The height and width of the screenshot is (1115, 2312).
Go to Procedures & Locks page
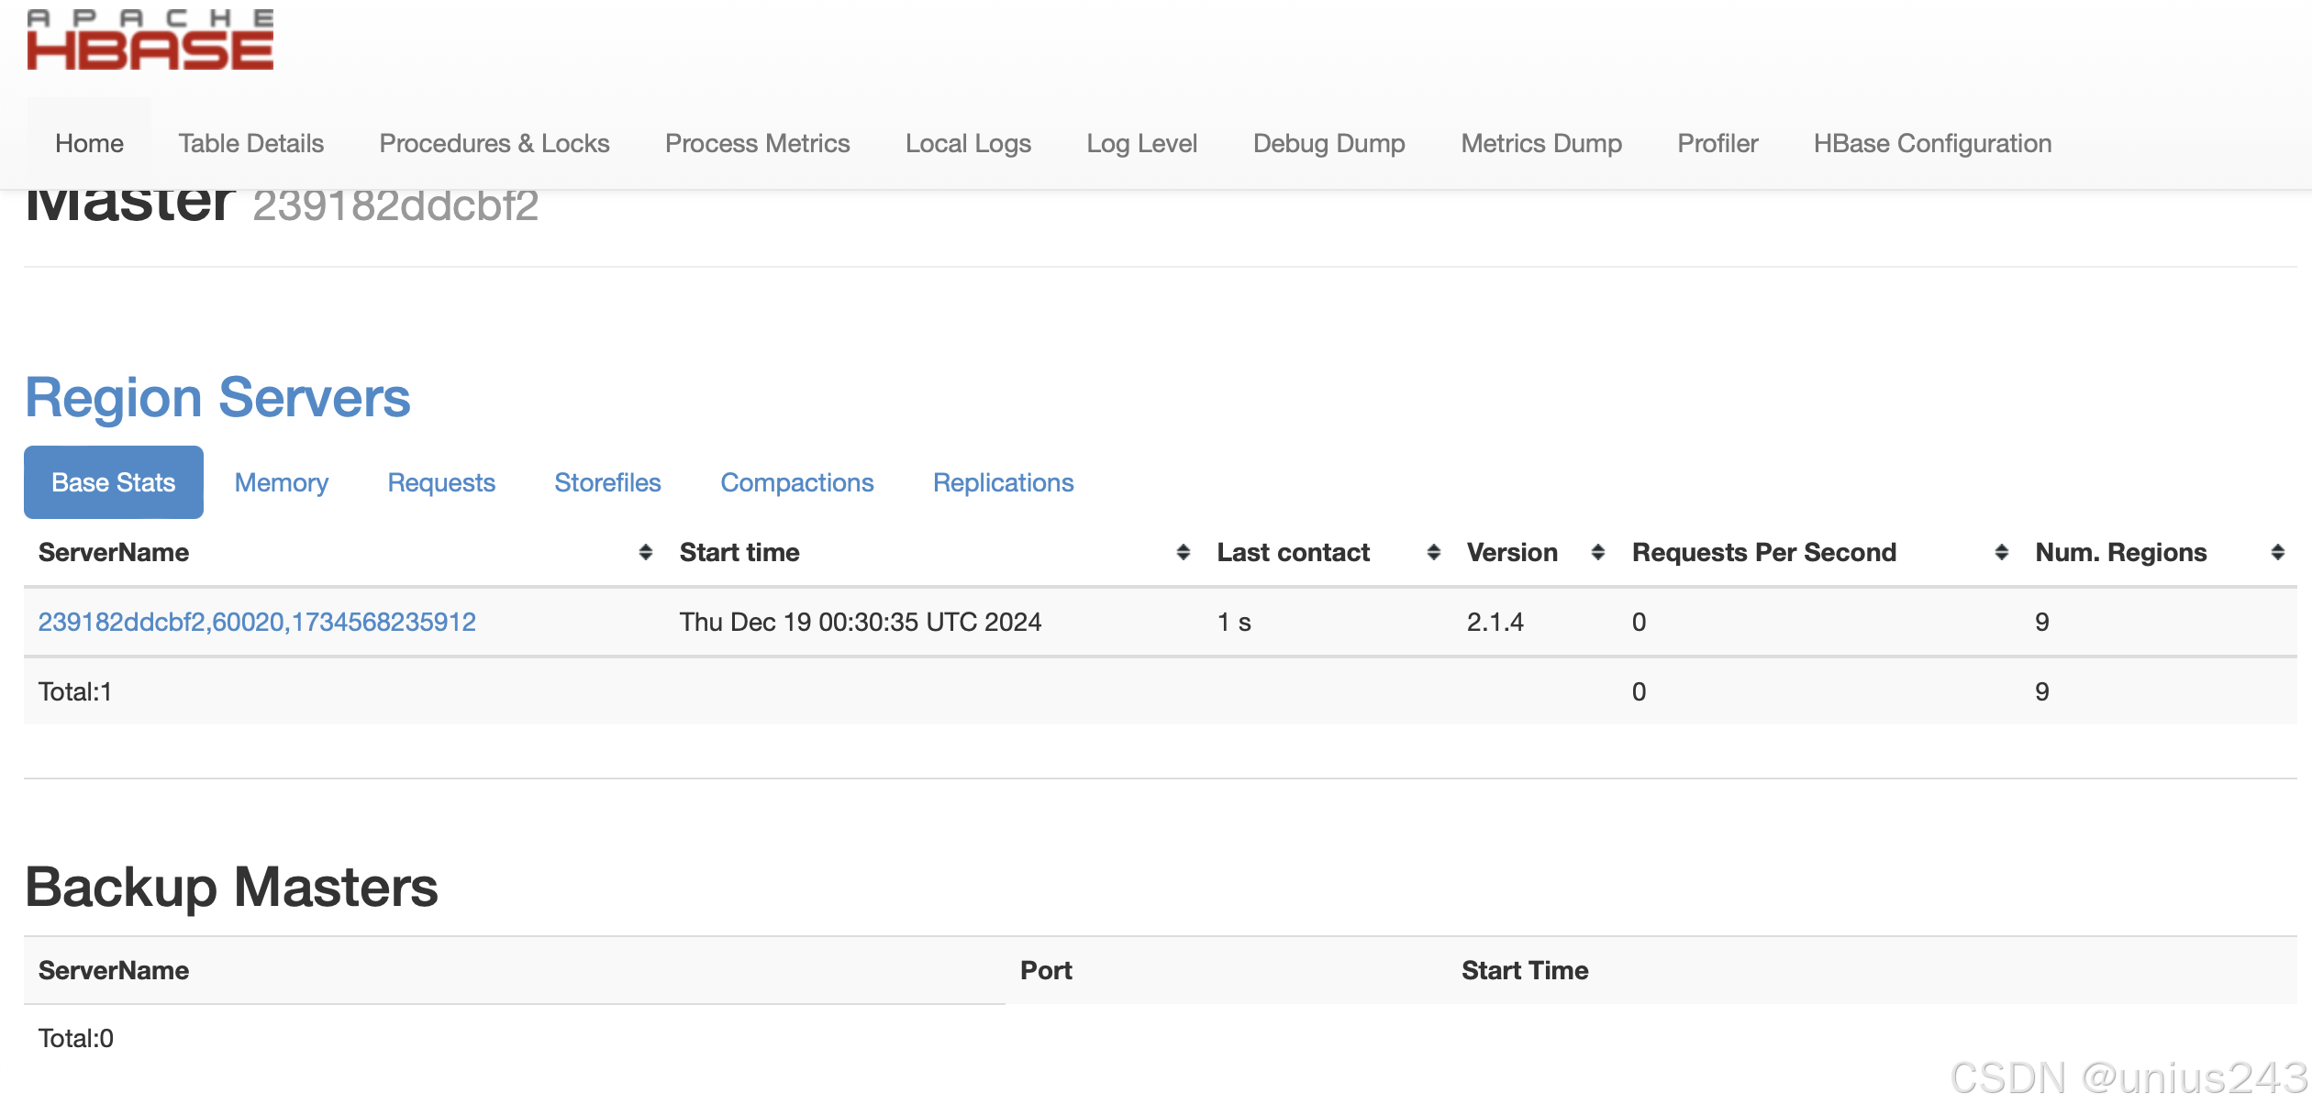(494, 144)
